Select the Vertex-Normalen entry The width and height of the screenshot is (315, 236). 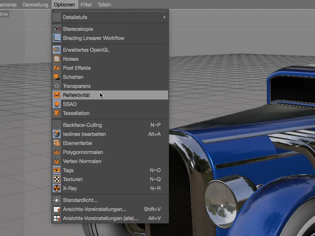[110, 161]
